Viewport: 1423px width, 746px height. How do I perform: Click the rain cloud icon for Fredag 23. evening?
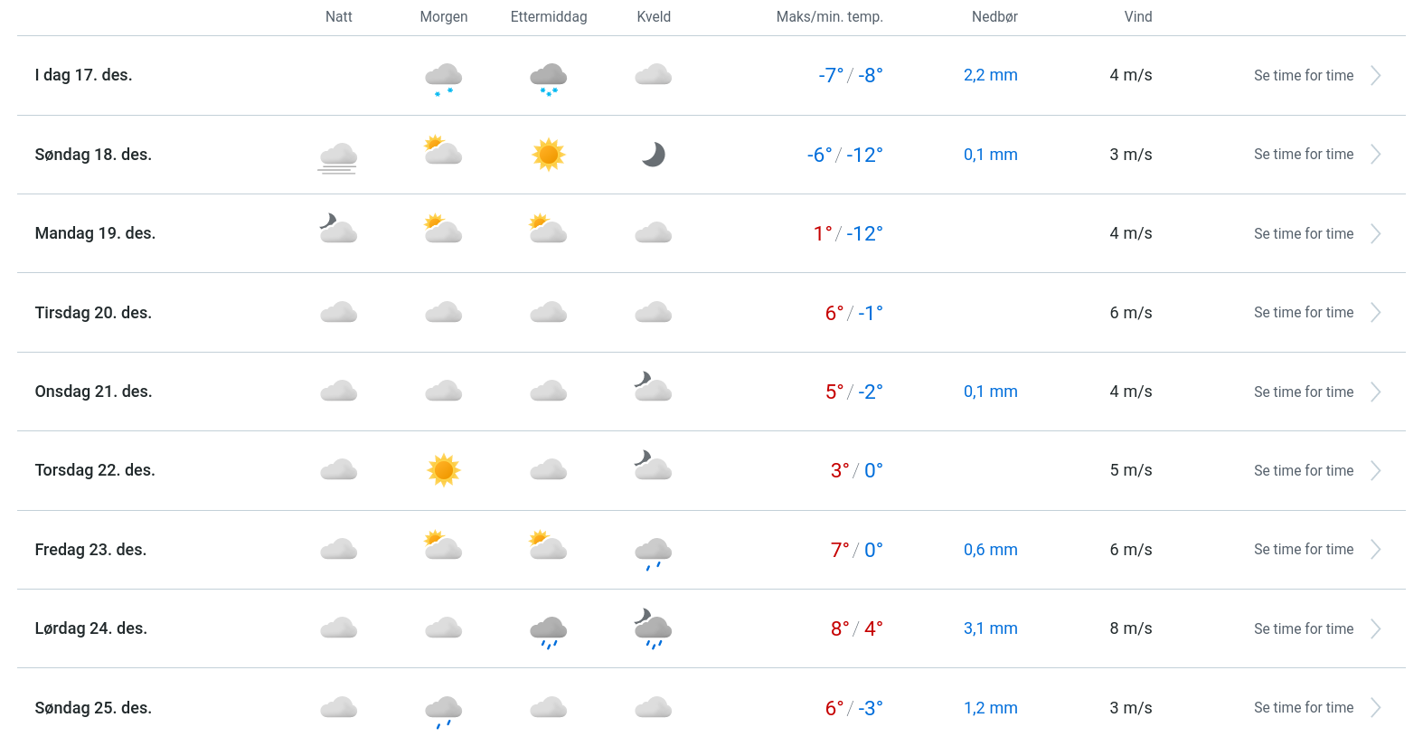pos(654,552)
